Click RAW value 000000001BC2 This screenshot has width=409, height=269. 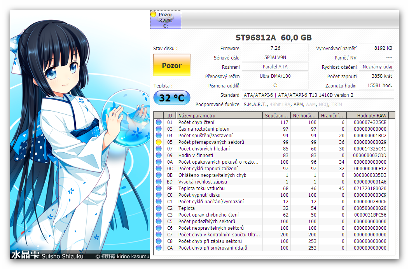pos(370,135)
